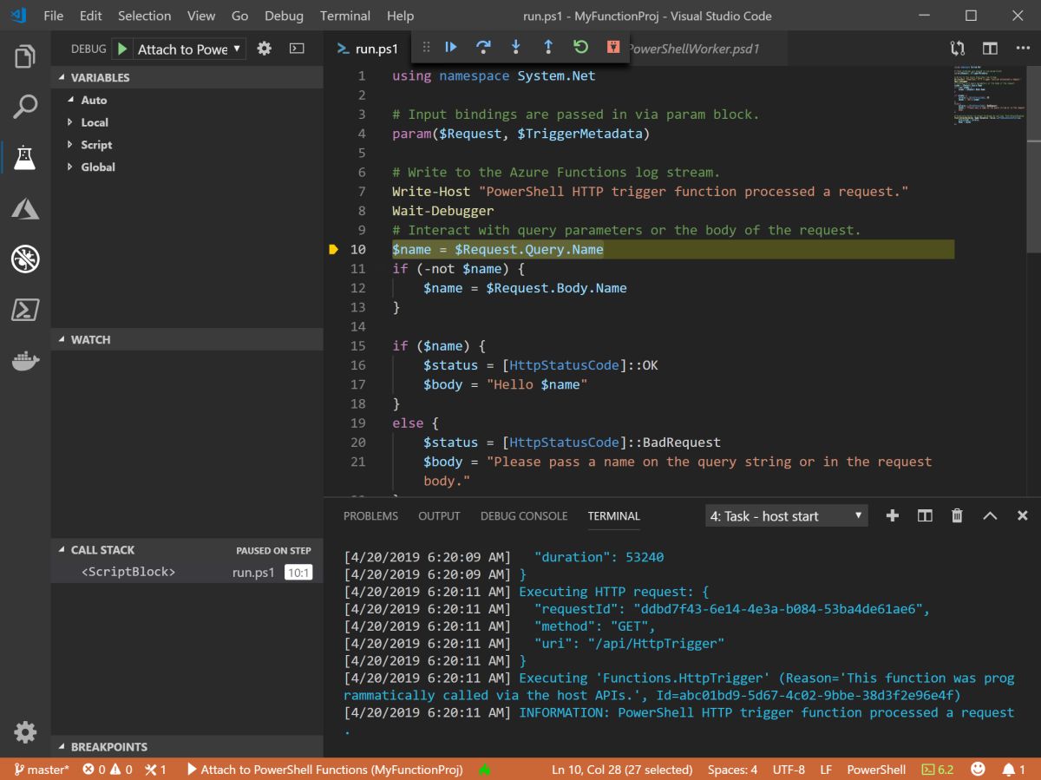Open the Docker extension view
This screenshot has width=1041, height=780.
click(x=25, y=360)
